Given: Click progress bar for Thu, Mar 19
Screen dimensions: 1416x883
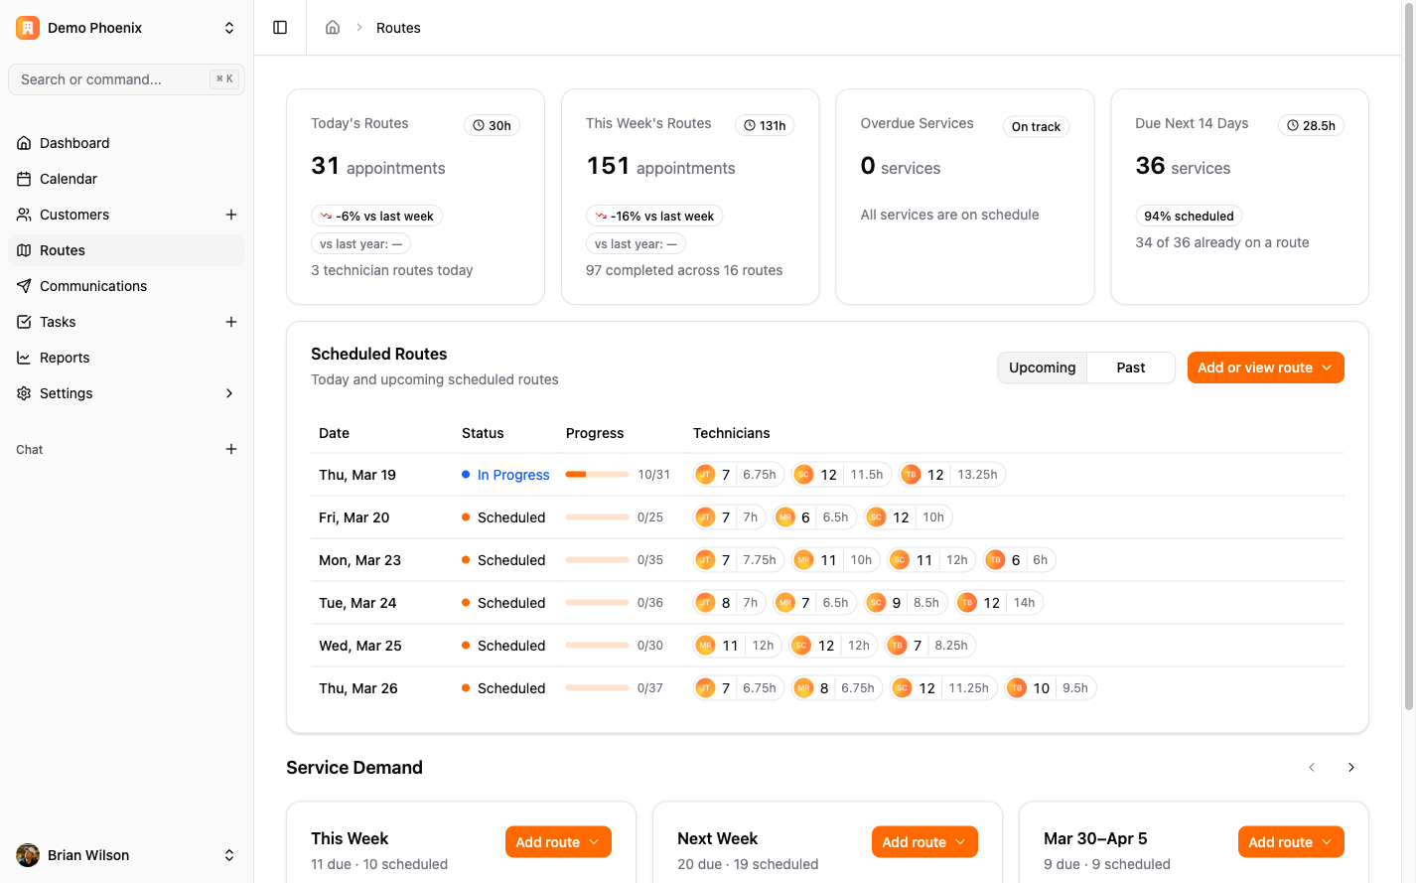Looking at the screenshot, I should [x=597, y=475].
